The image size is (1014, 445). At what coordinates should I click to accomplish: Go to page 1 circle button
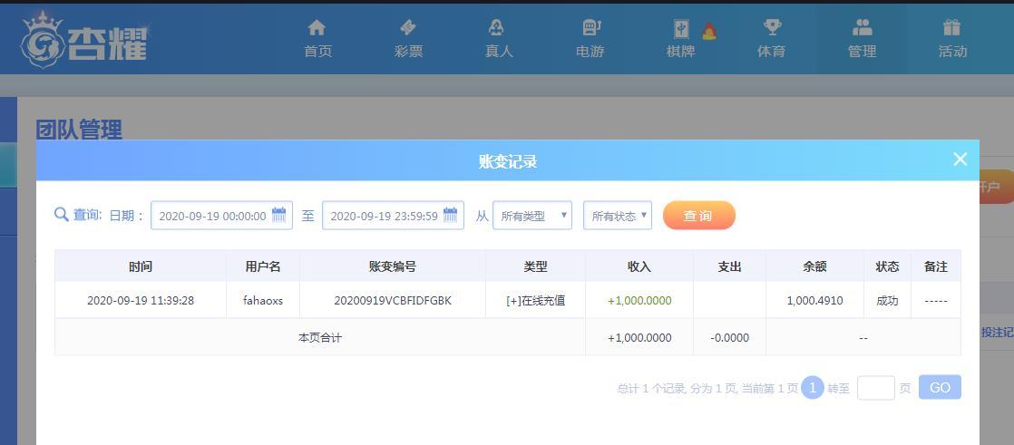pos(813,388)
